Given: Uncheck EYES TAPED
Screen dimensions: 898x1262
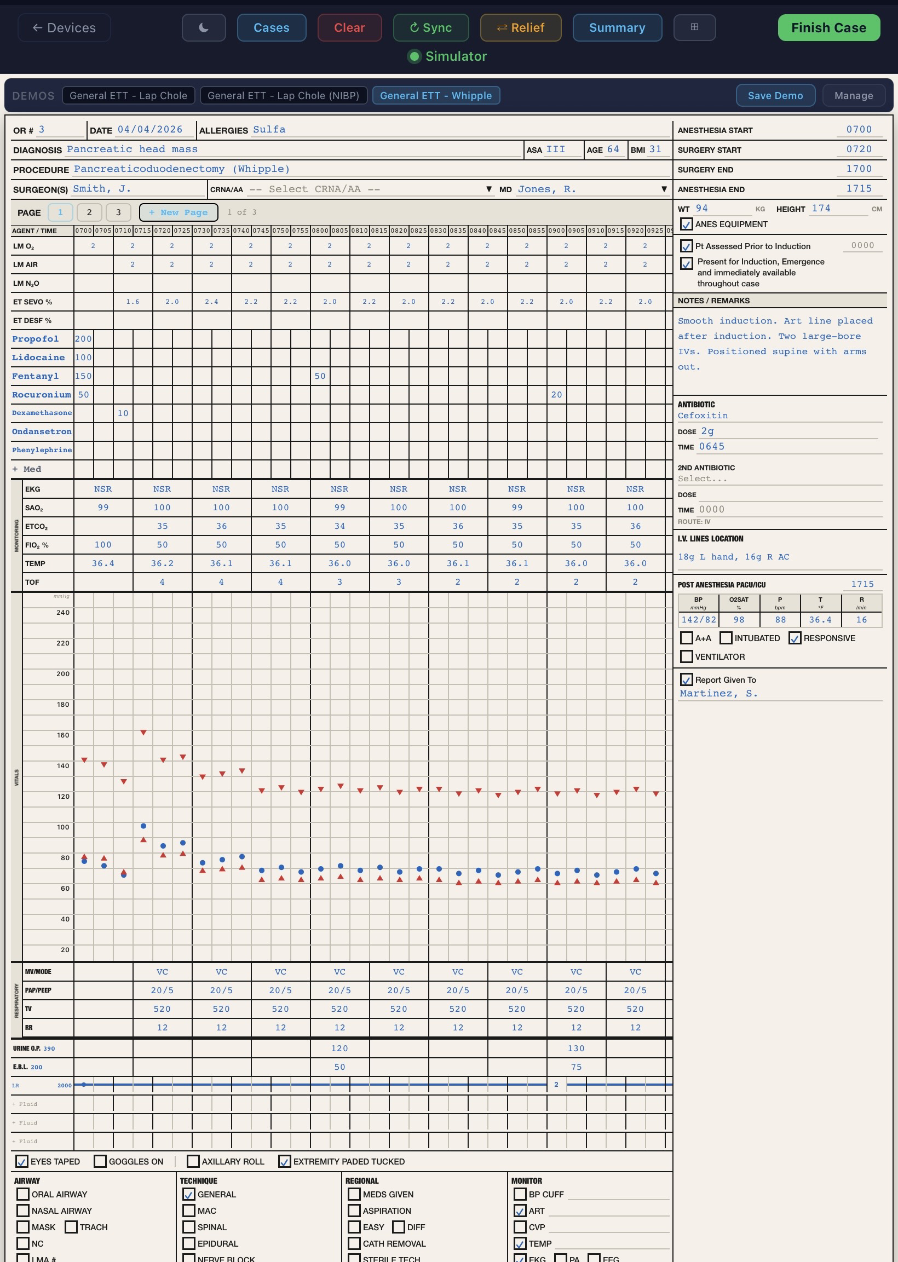Looking at the screenshot, I should (x=21, y=1161).
